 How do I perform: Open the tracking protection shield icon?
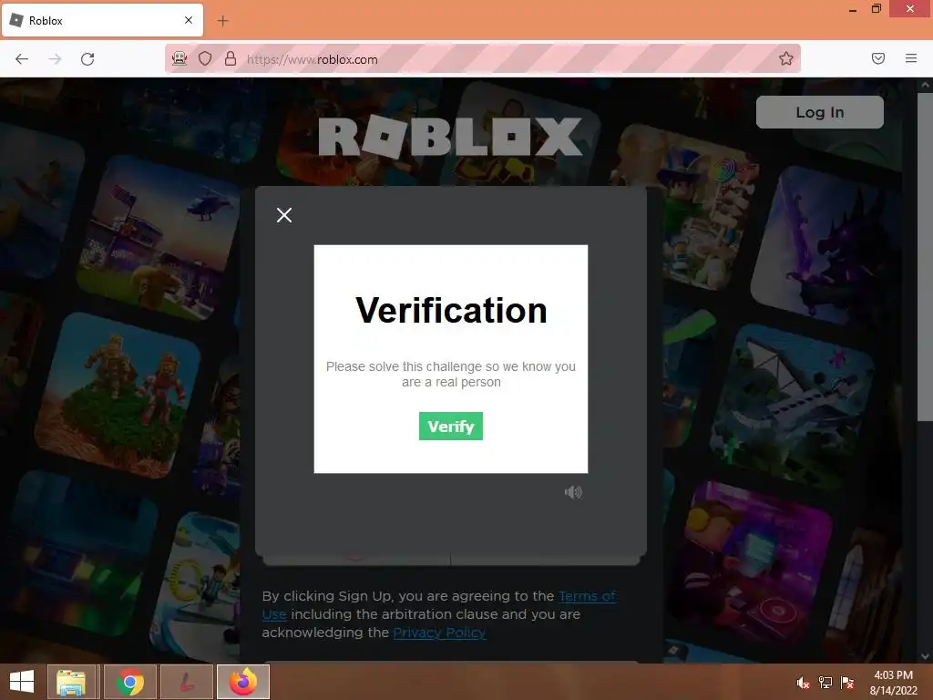[x=205, y=58]
